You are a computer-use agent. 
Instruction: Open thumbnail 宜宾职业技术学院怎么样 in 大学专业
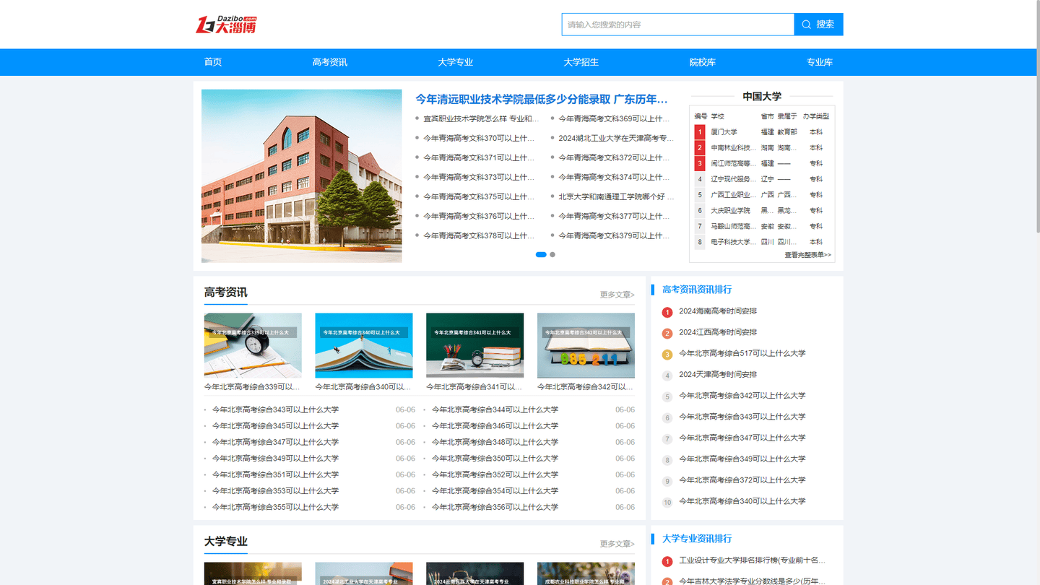pos(253,573)
